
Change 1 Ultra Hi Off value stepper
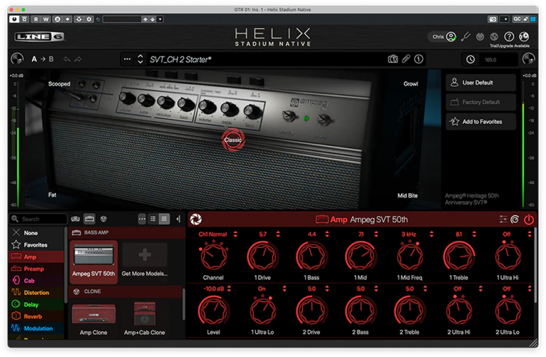[x=529, y=234]
